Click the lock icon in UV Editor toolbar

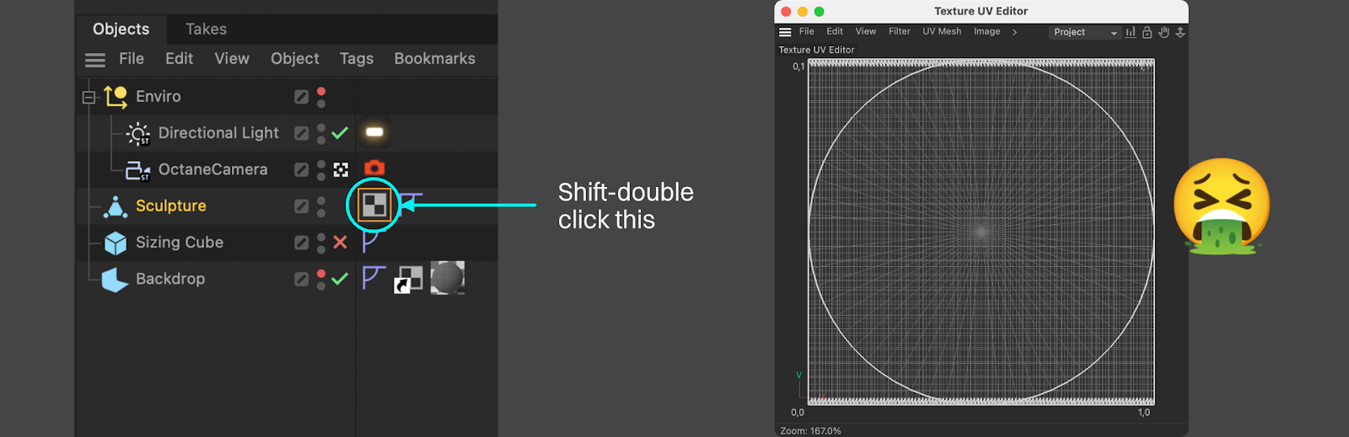[x=1147, y=32]
